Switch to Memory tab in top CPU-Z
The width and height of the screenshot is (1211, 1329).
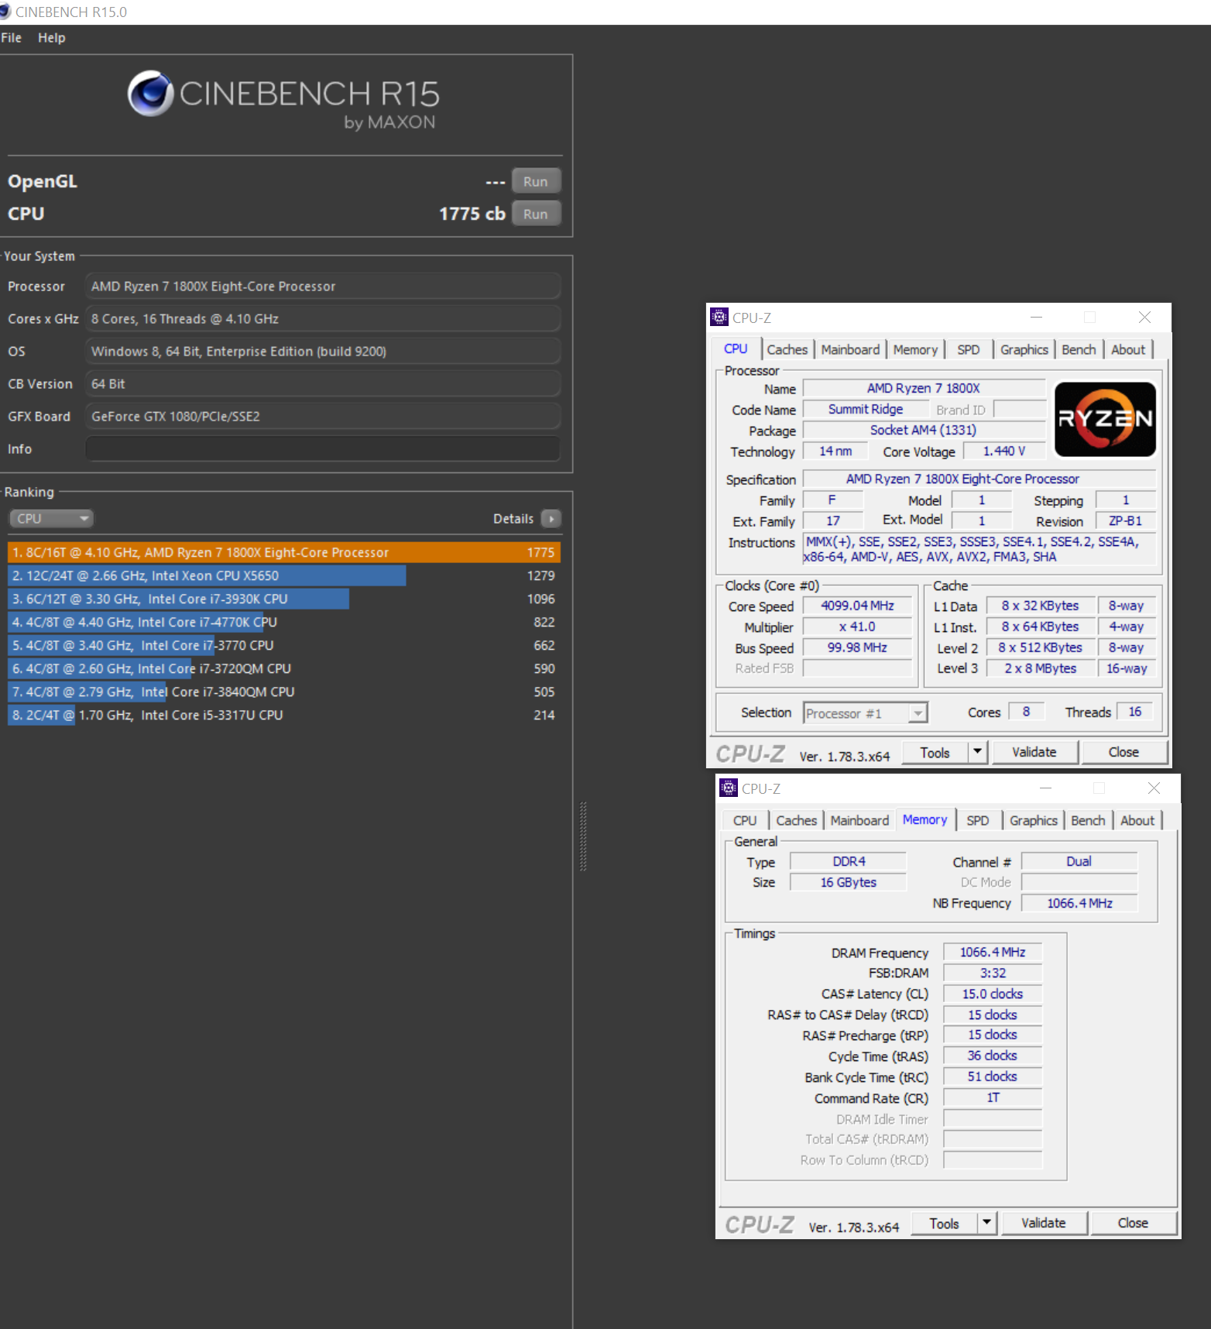click(915, 349)
